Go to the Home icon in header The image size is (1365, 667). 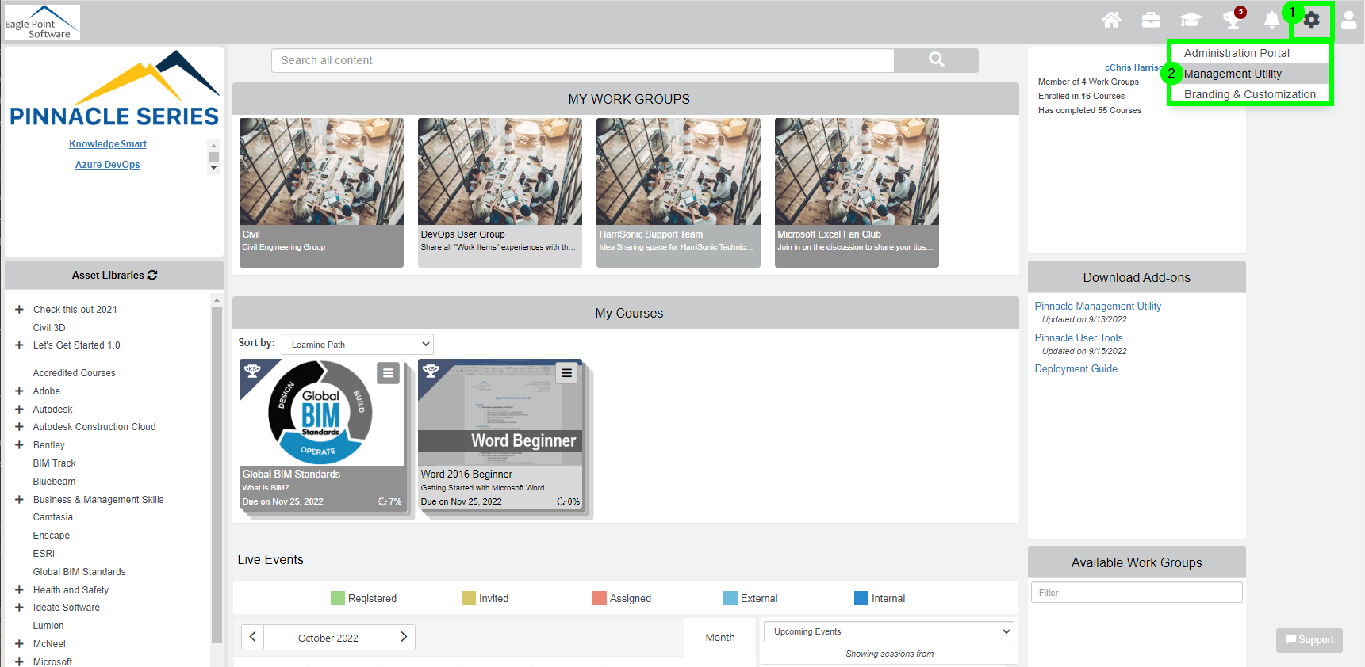tap(1111, 20)
